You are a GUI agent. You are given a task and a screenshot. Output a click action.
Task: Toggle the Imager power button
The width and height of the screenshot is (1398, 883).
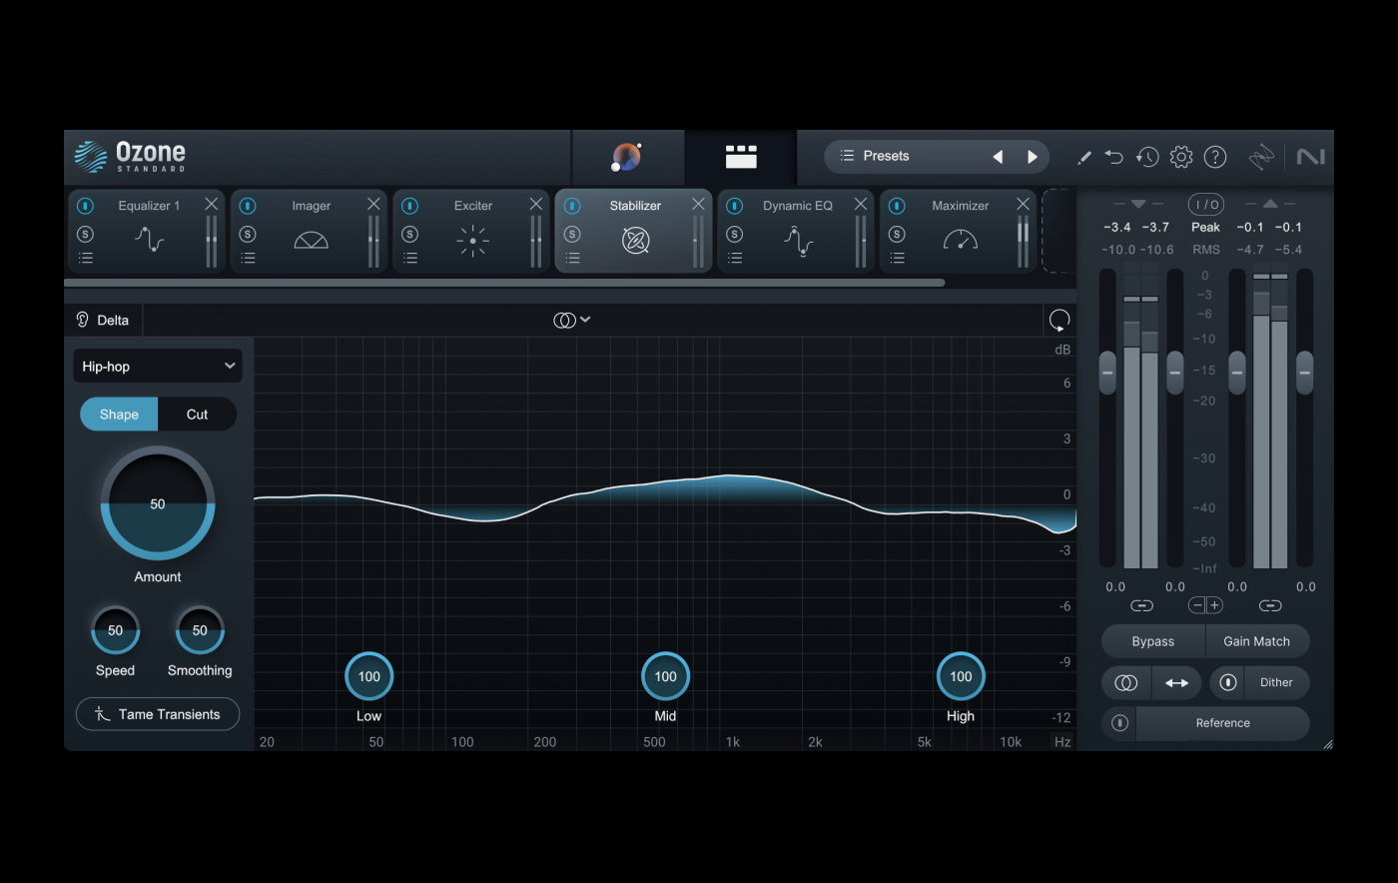(248, 206)
